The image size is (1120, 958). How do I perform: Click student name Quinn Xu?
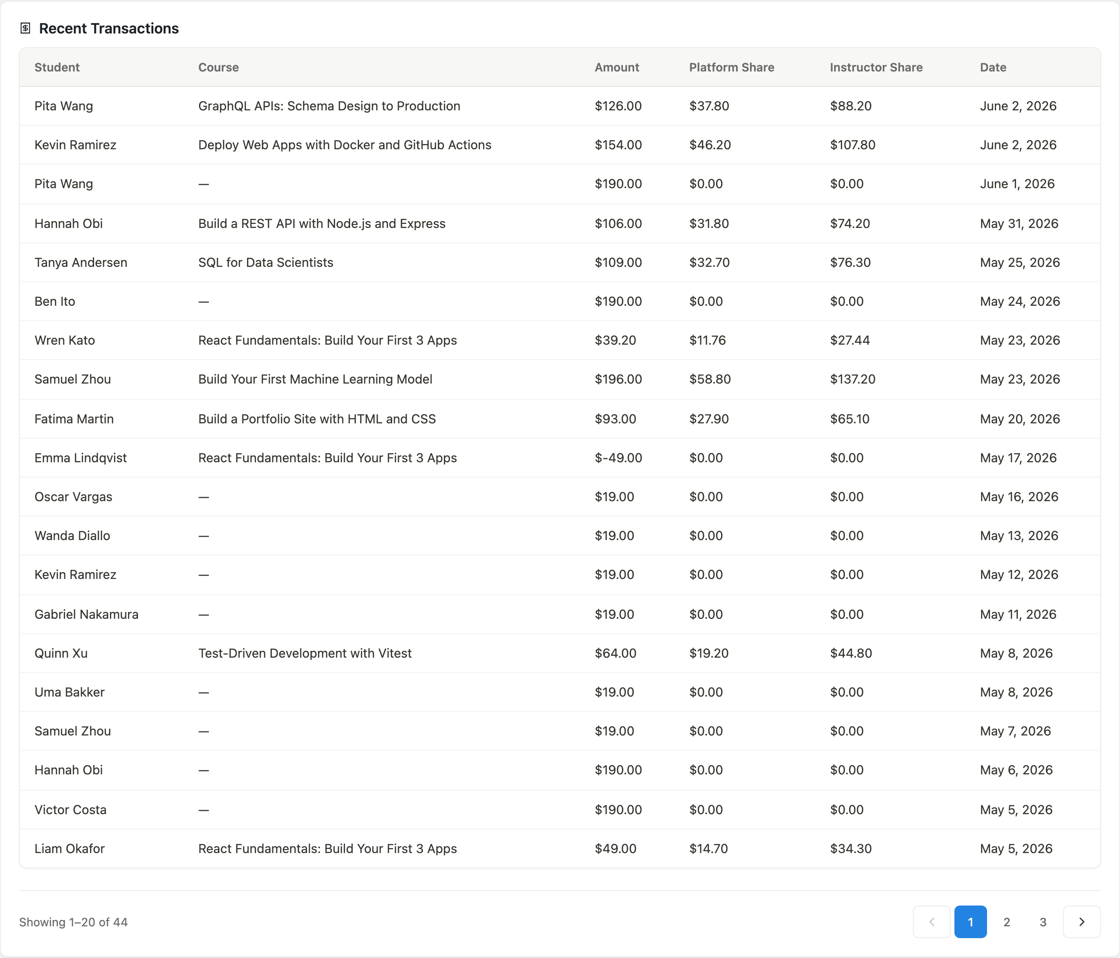pos(61,653)
